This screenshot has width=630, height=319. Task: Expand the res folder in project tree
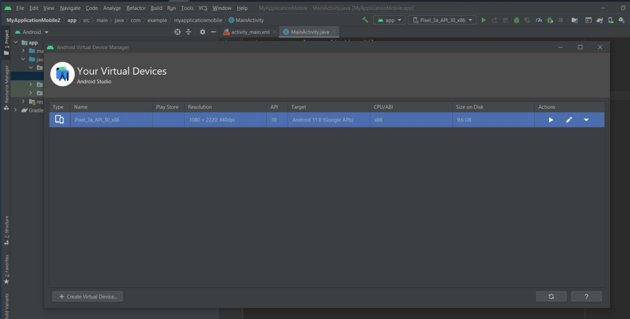click(23, 102)
